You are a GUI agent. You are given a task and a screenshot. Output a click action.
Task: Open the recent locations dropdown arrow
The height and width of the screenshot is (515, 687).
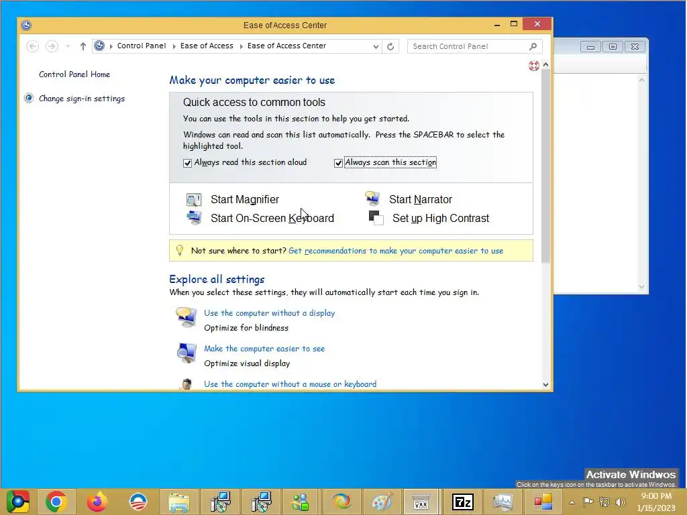click(x=68, y=46)
